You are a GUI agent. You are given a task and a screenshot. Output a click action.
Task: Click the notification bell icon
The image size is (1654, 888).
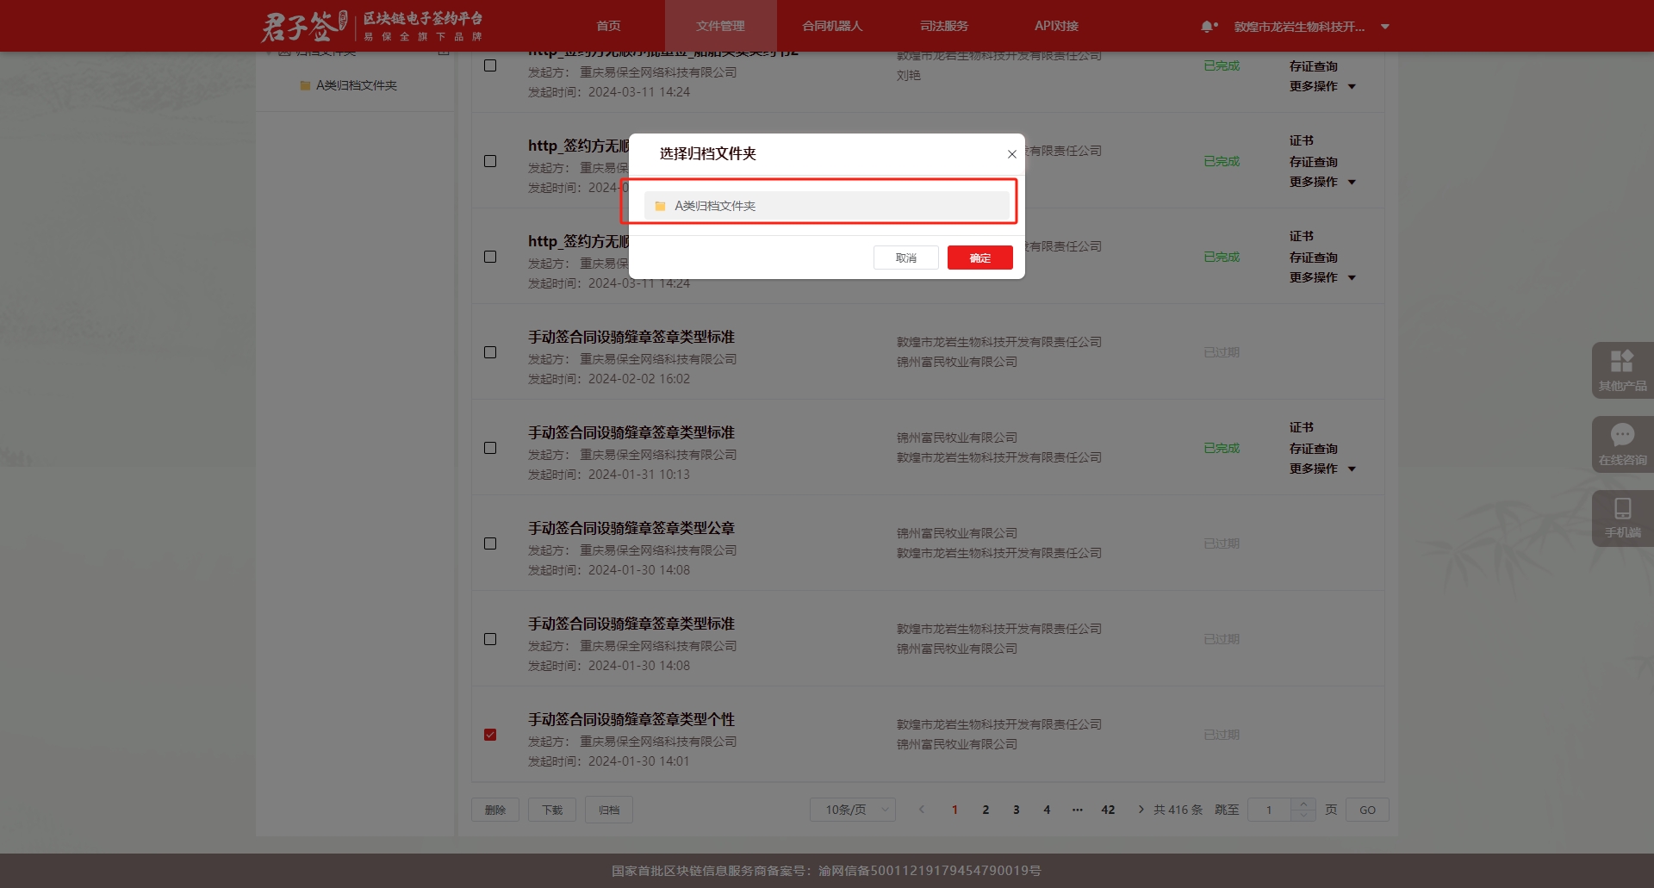(1208, 27)
